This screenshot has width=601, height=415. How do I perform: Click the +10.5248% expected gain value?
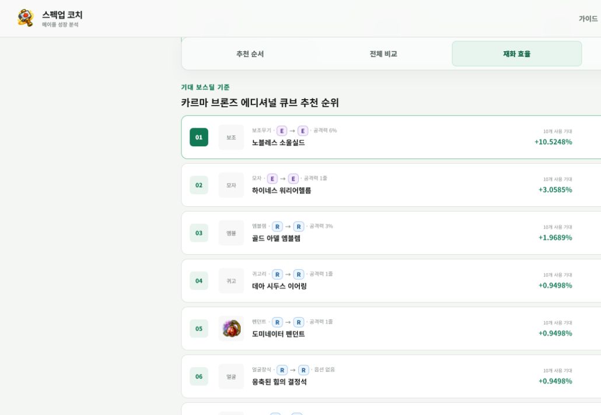[553, 142]
